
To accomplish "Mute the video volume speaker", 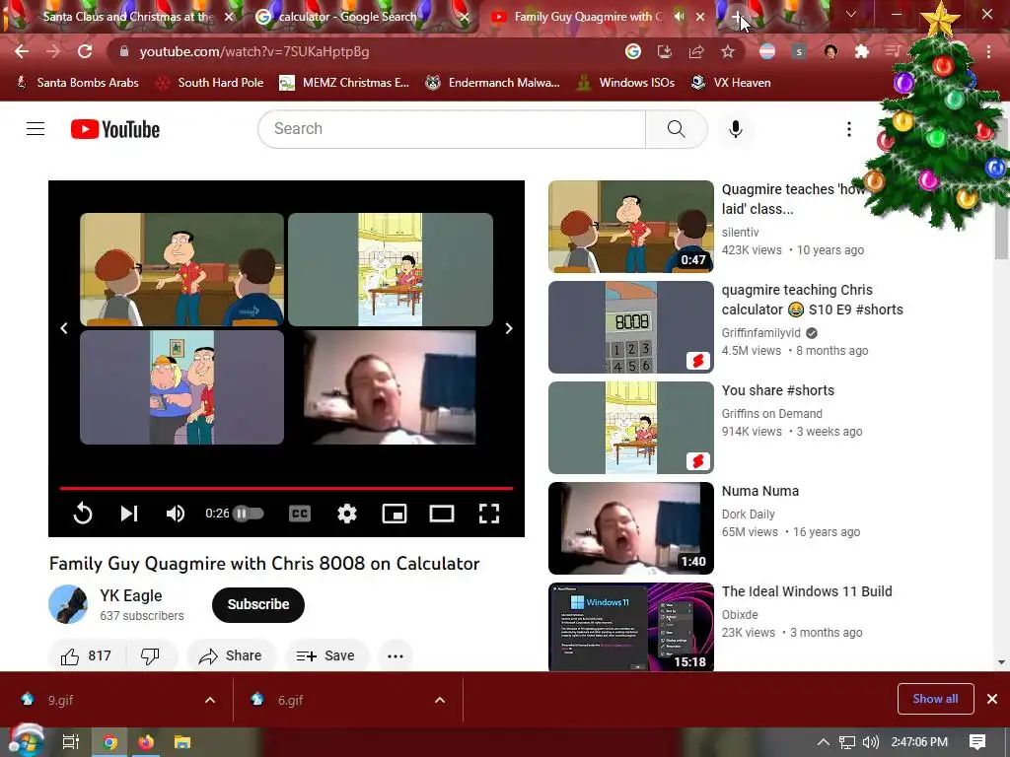I will (176, 513).
